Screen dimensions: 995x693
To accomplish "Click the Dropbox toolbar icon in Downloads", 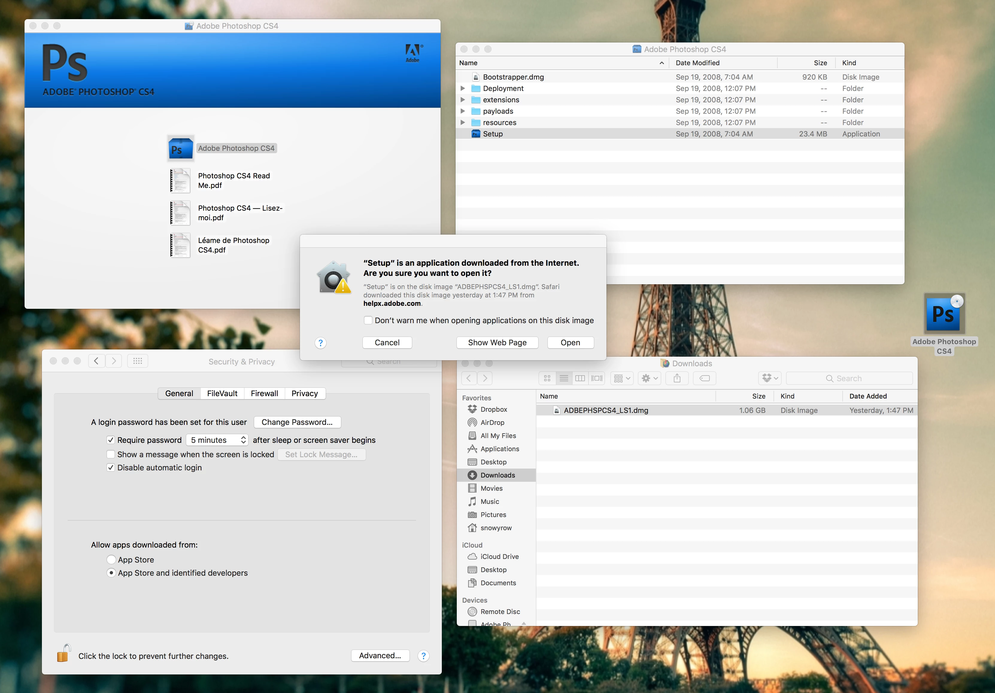I will pos(770,378).
